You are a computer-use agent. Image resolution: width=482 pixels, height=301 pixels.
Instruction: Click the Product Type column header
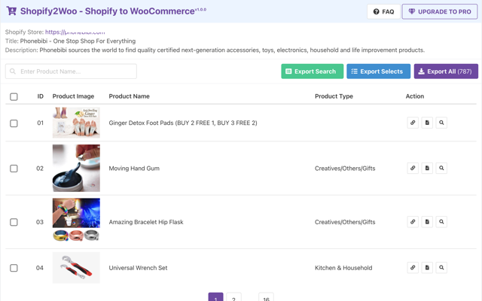334,96
